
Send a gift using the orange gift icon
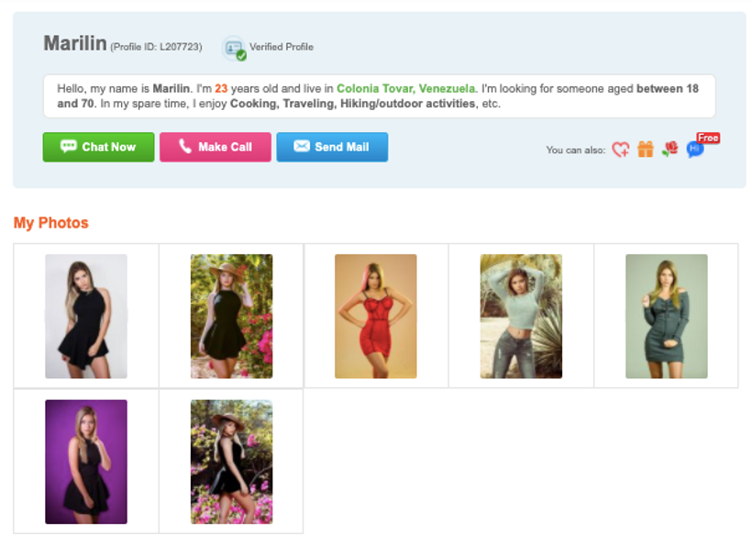point(646,150)
